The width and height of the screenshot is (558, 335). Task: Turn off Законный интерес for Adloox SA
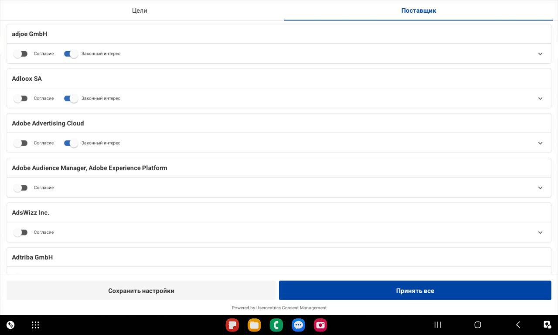pyautogui.click(x=71, y=99)
